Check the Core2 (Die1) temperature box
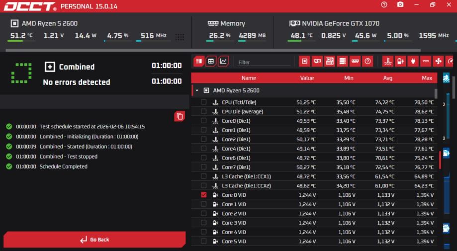Image resolution: width=457 pixels, height=251 pixels. point(204,139)
